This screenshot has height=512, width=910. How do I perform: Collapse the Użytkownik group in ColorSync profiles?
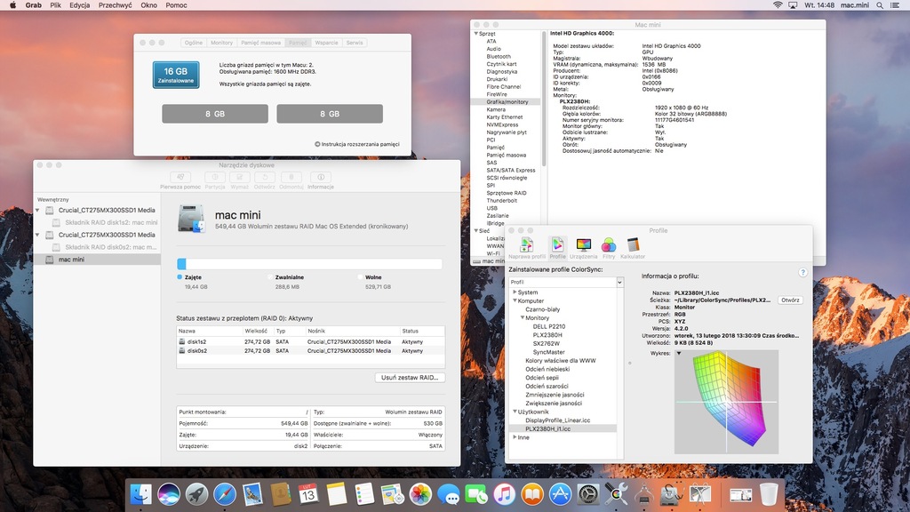(x=515, y=412)
